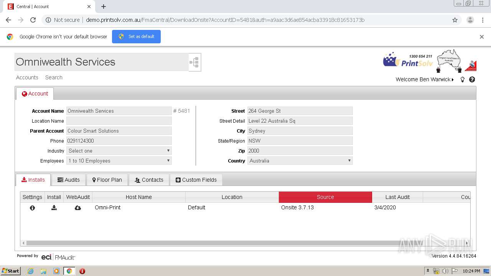
Task: Click the Street field
Action: click(x=300, y=111)
